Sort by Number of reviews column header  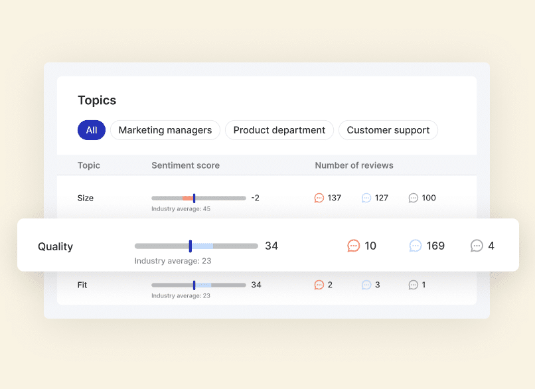(x=354, y=165)
